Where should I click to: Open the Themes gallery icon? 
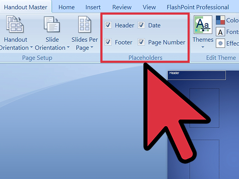(203, 25)
